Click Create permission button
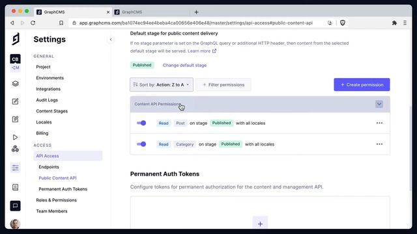Image resolution: width=417 pixels, height=234 pixels. [x=362, y=84]
